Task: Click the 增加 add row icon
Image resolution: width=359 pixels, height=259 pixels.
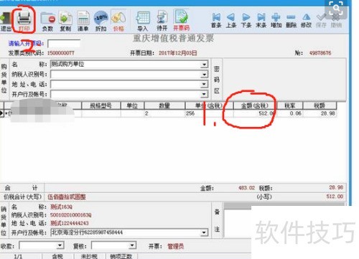Action: click(276, 20)
